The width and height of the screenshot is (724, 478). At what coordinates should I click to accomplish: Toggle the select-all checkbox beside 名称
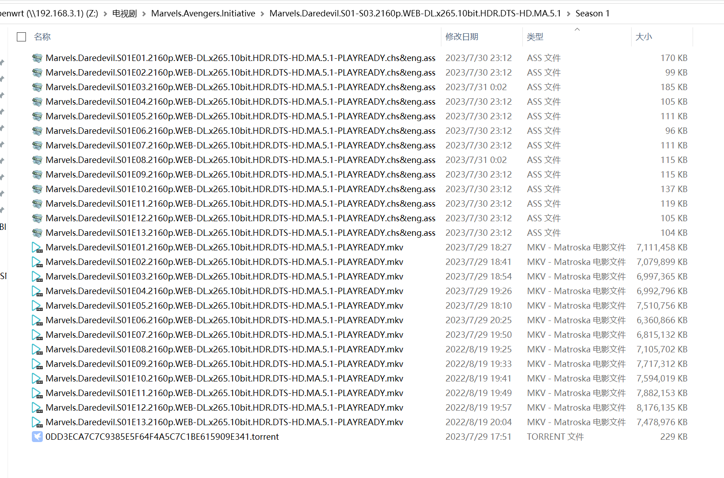[x=21, y=37]
